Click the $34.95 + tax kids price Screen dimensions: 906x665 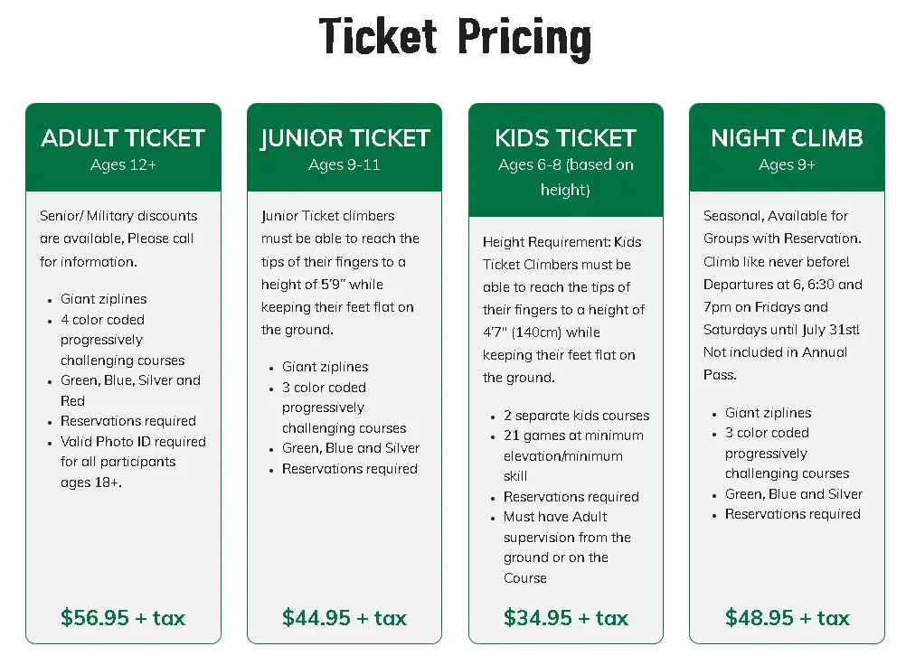pyautogui.click(x=566, y=618)
